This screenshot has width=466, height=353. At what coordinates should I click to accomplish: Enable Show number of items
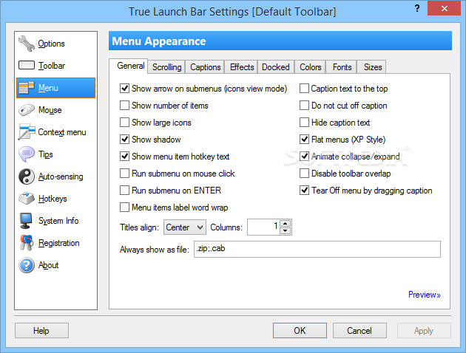(124, 106)
